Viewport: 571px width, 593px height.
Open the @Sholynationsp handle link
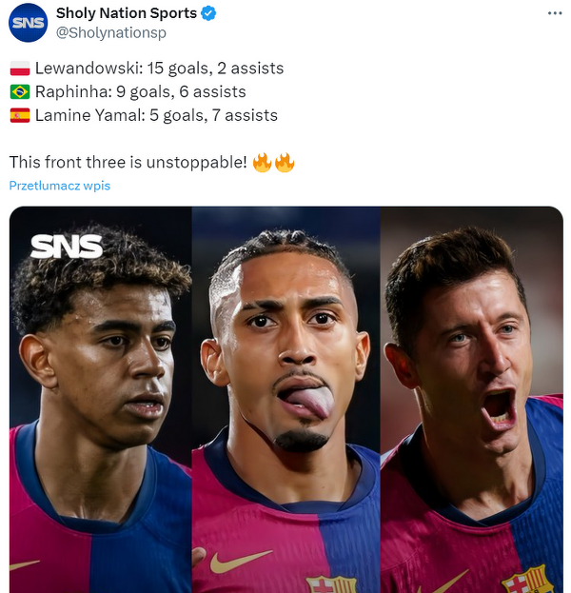(111, 32)
